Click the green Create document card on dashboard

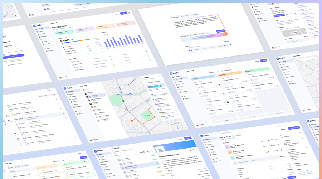(65, 32)
